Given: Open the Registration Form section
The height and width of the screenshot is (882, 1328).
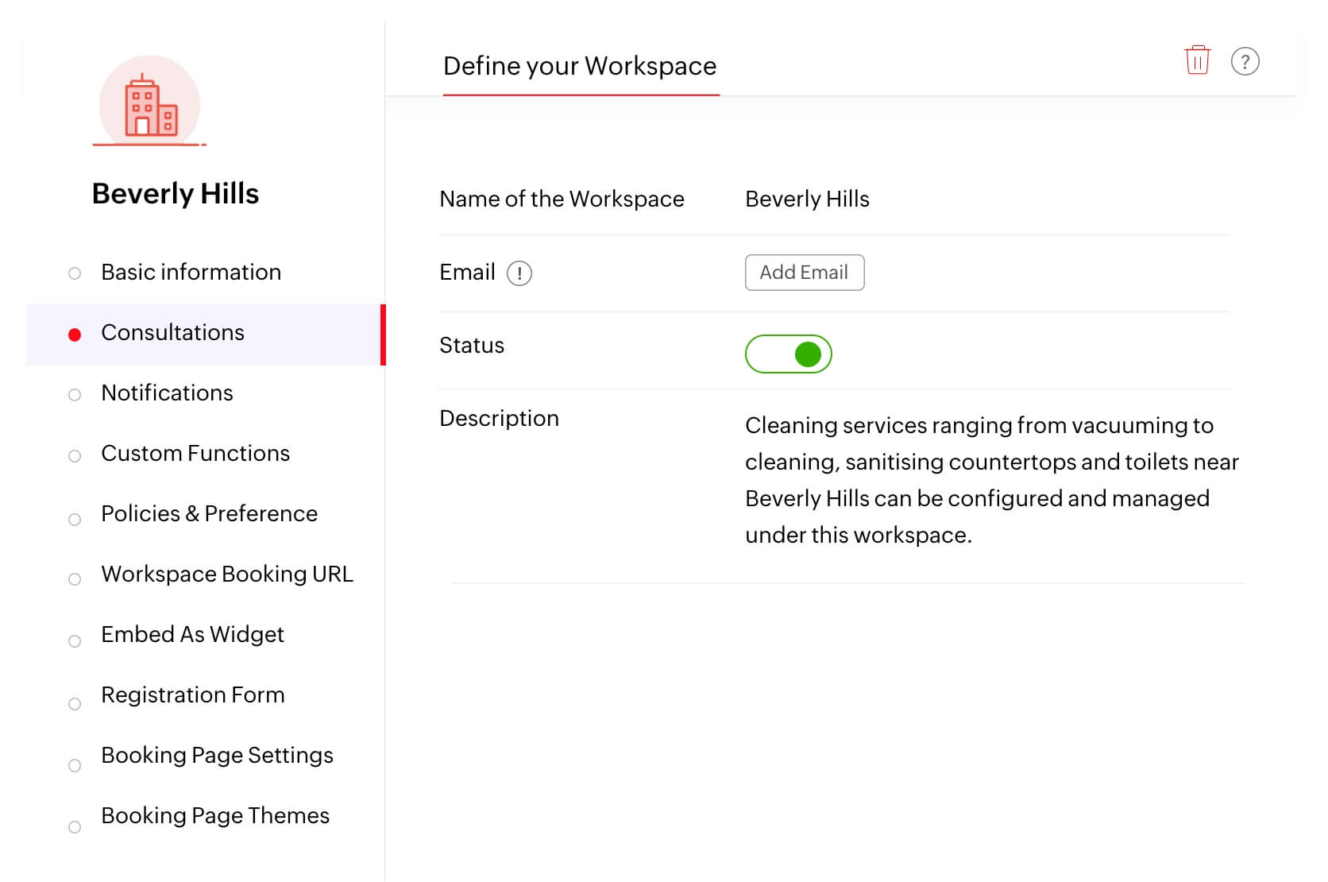Looking at the screenshot, I should tap(192, 695).
